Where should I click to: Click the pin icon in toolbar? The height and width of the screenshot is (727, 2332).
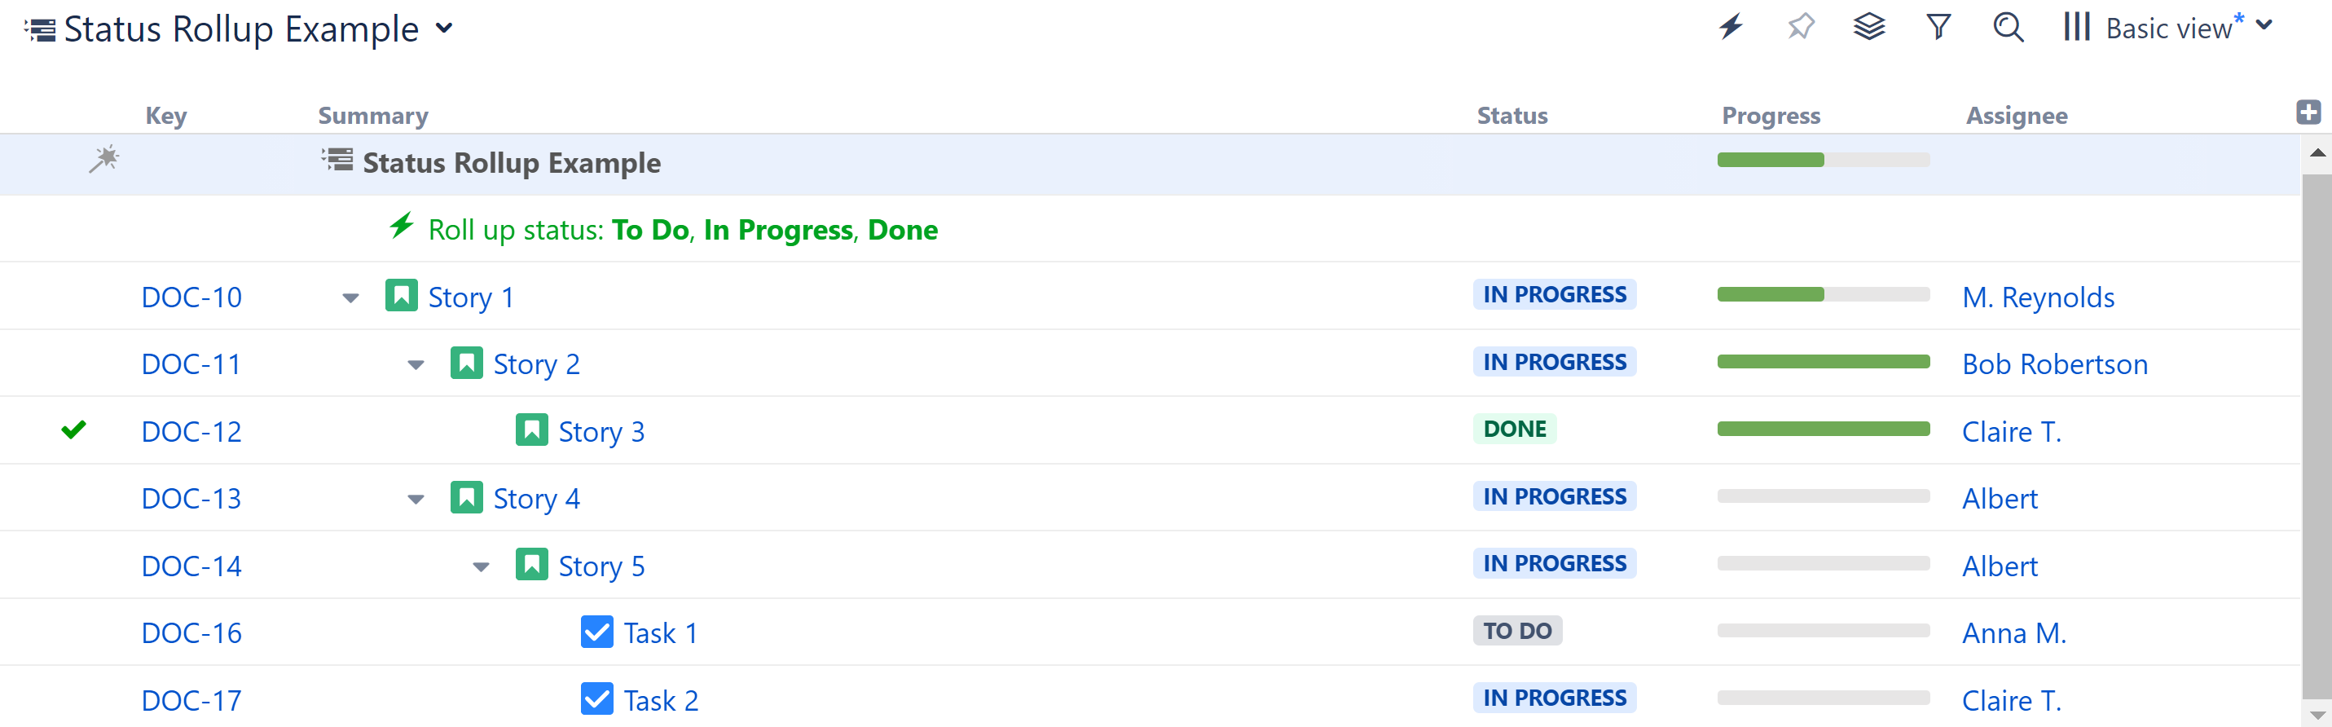pyautogui.click(x=1801, y=27)
